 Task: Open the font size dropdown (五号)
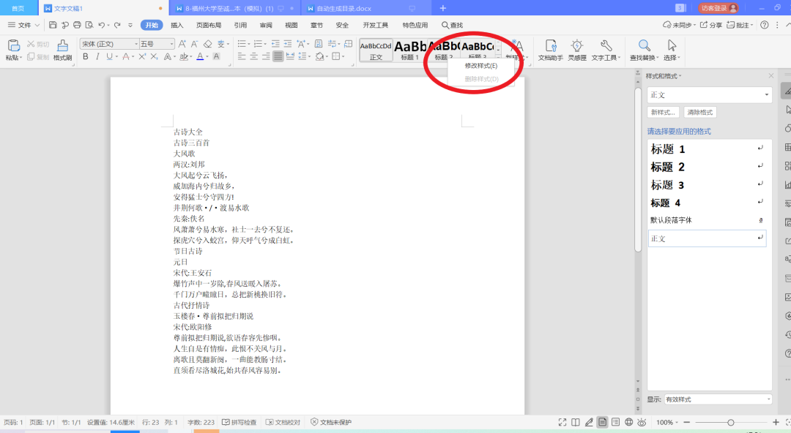(x=171, y=44)
